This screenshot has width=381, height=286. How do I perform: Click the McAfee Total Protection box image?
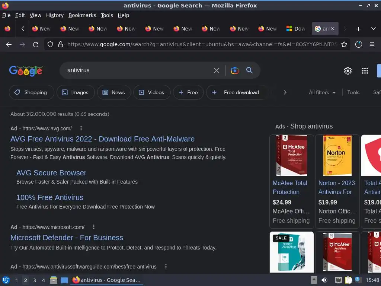tap(292, 155)
